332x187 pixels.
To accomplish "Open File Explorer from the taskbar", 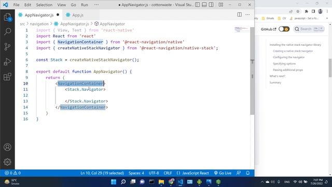I will [x=161, y=182].
